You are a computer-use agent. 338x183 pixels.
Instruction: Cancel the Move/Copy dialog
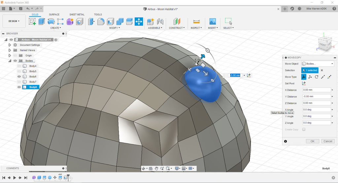click(x=328, y=141)
